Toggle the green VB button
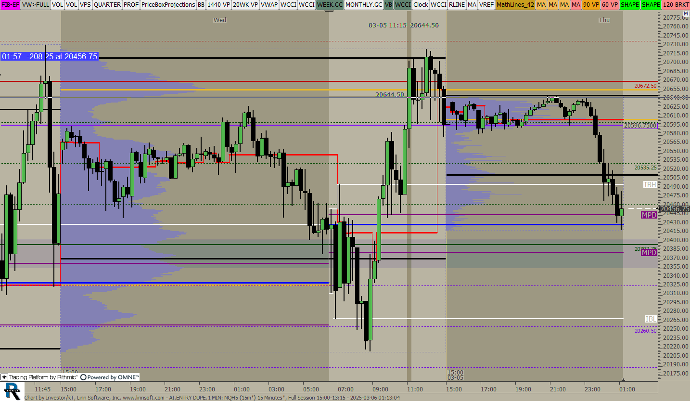 pos(389,4)
